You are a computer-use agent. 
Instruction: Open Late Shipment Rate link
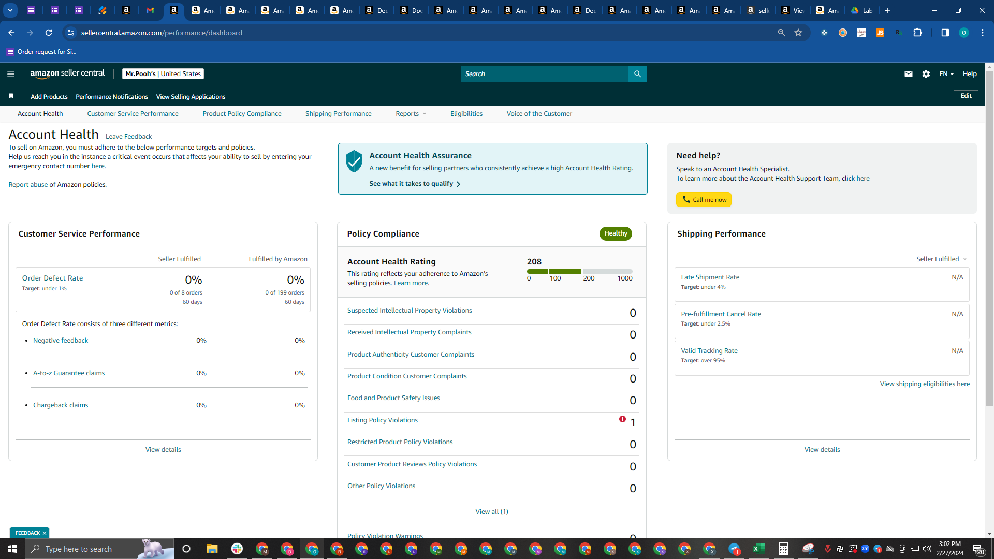click(710, 277)
